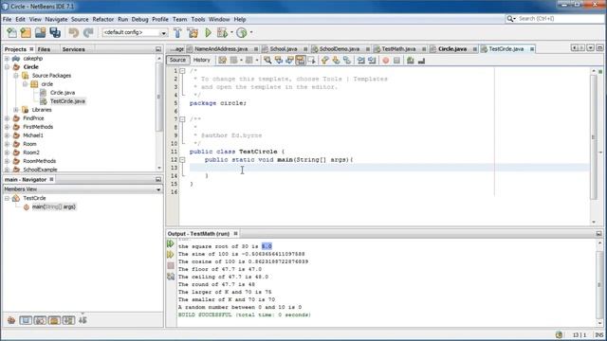
Task: Show the open documents list dropdown arrow
Action: click(x=590, y=48)
